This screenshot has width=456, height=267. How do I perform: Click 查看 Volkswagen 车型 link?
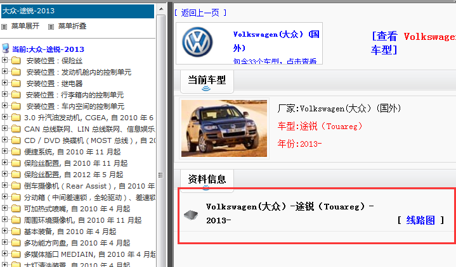pos(413,43)
